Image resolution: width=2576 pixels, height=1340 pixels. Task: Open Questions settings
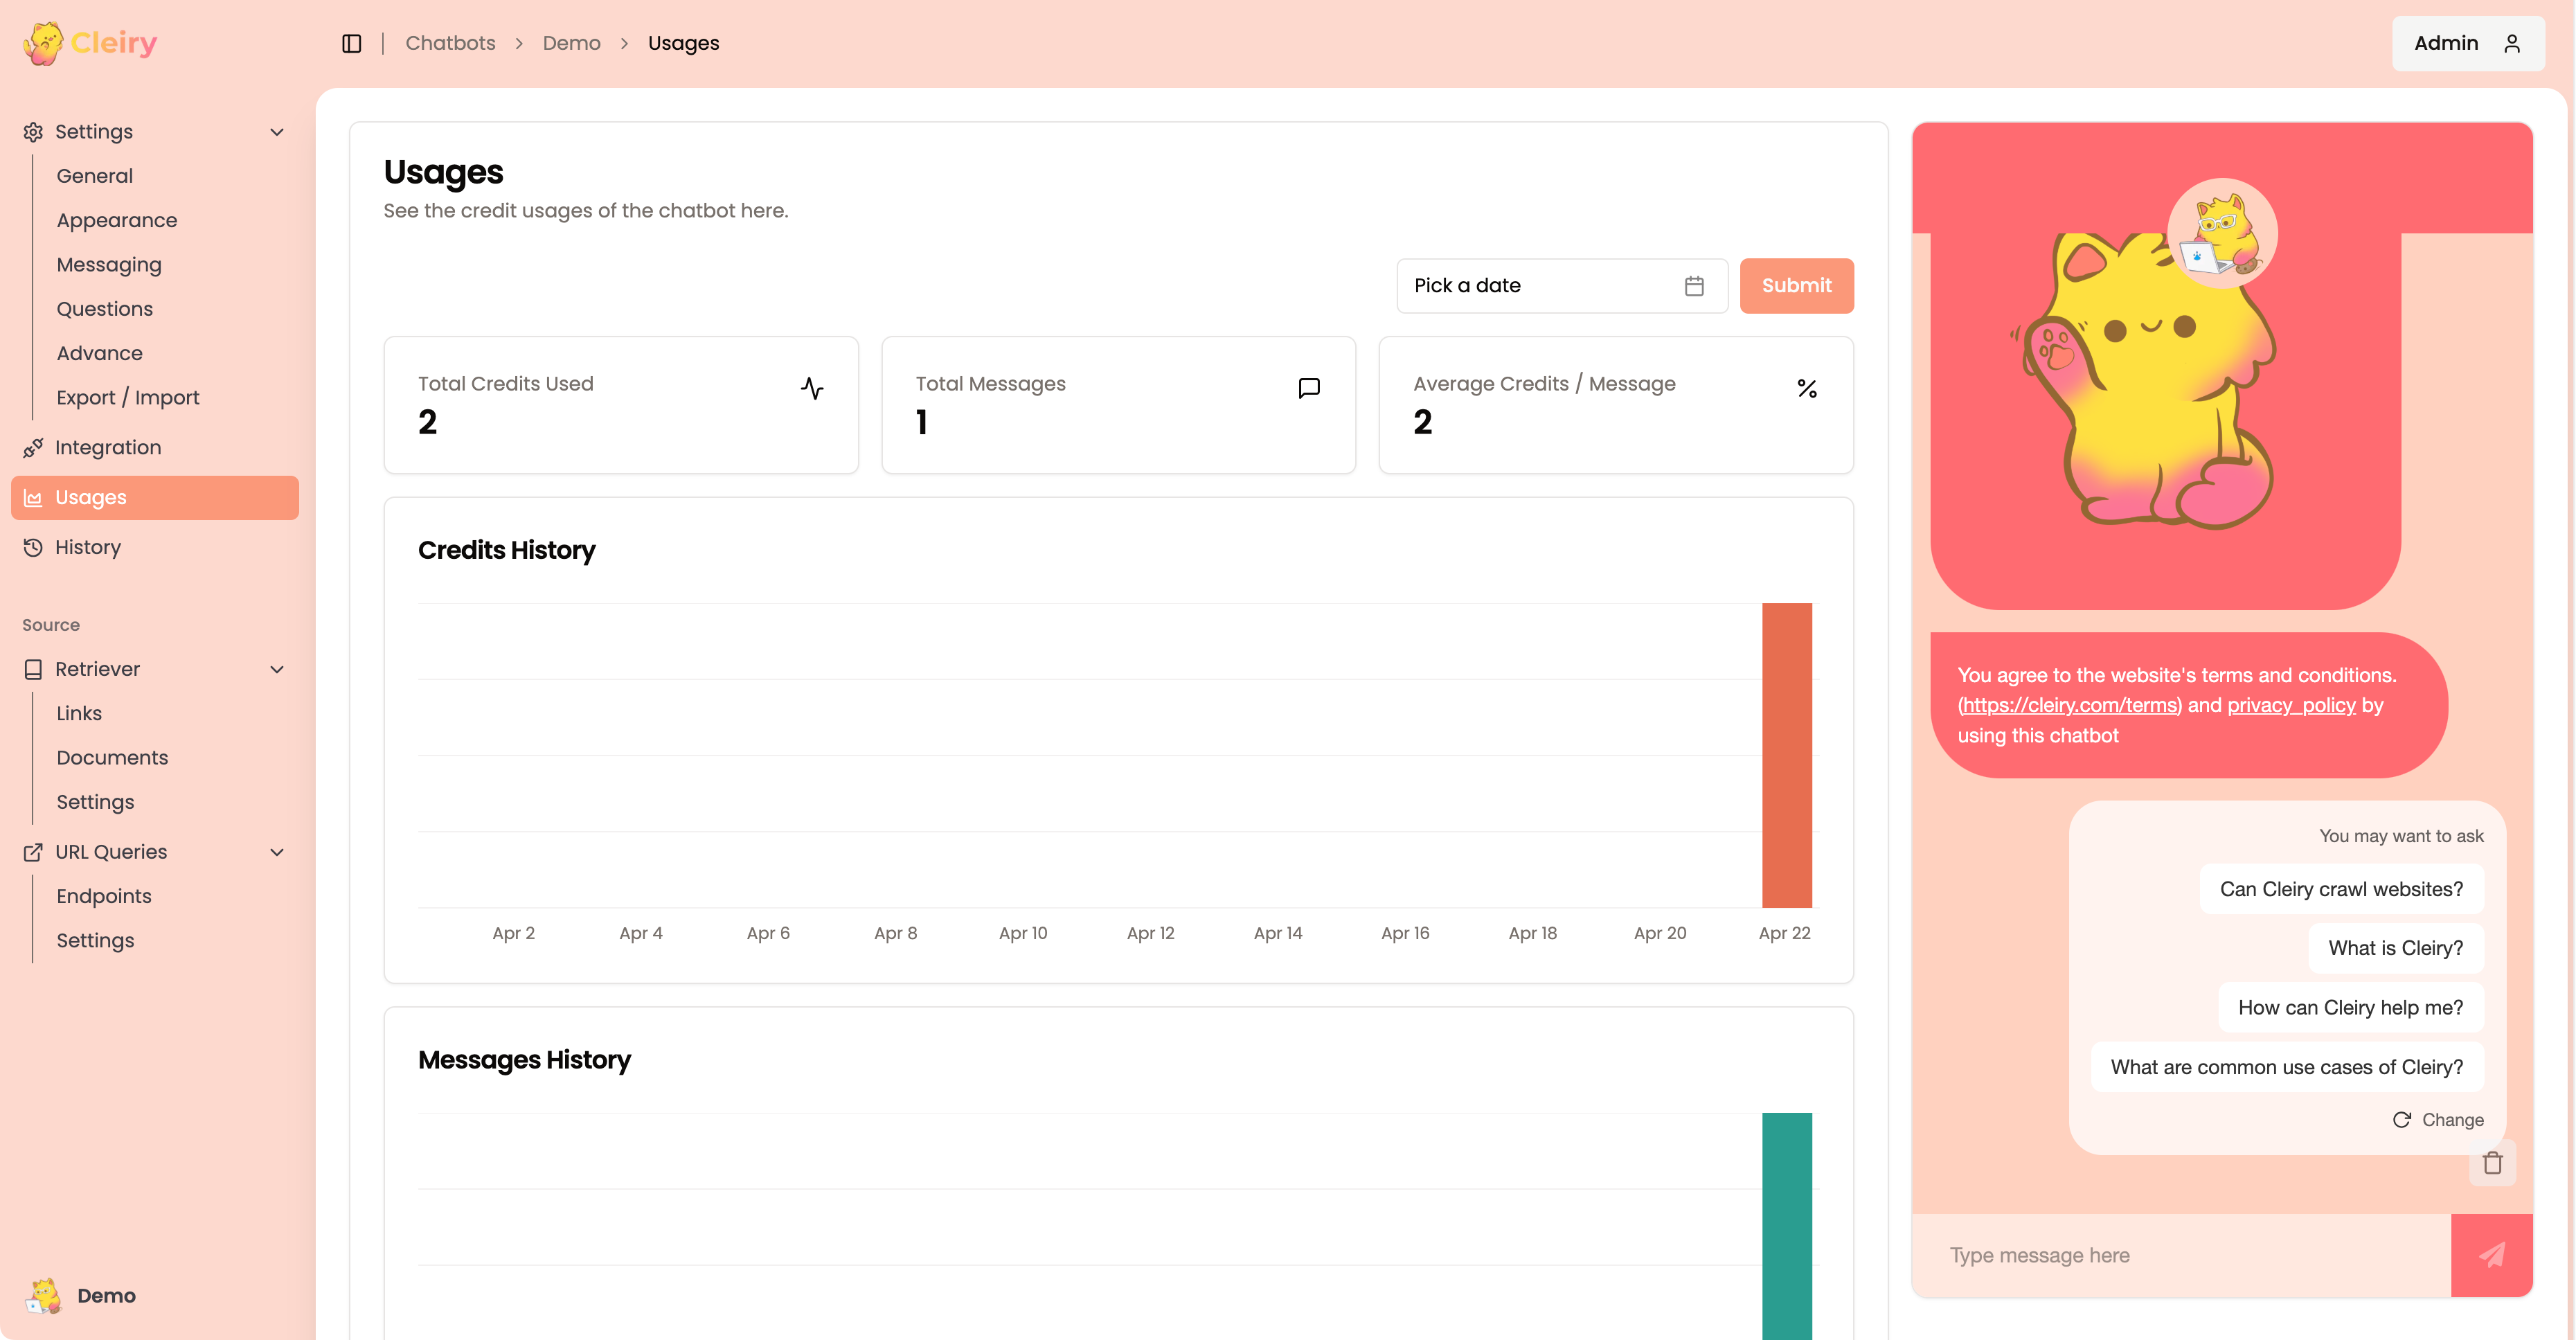[x=105, y=309]
